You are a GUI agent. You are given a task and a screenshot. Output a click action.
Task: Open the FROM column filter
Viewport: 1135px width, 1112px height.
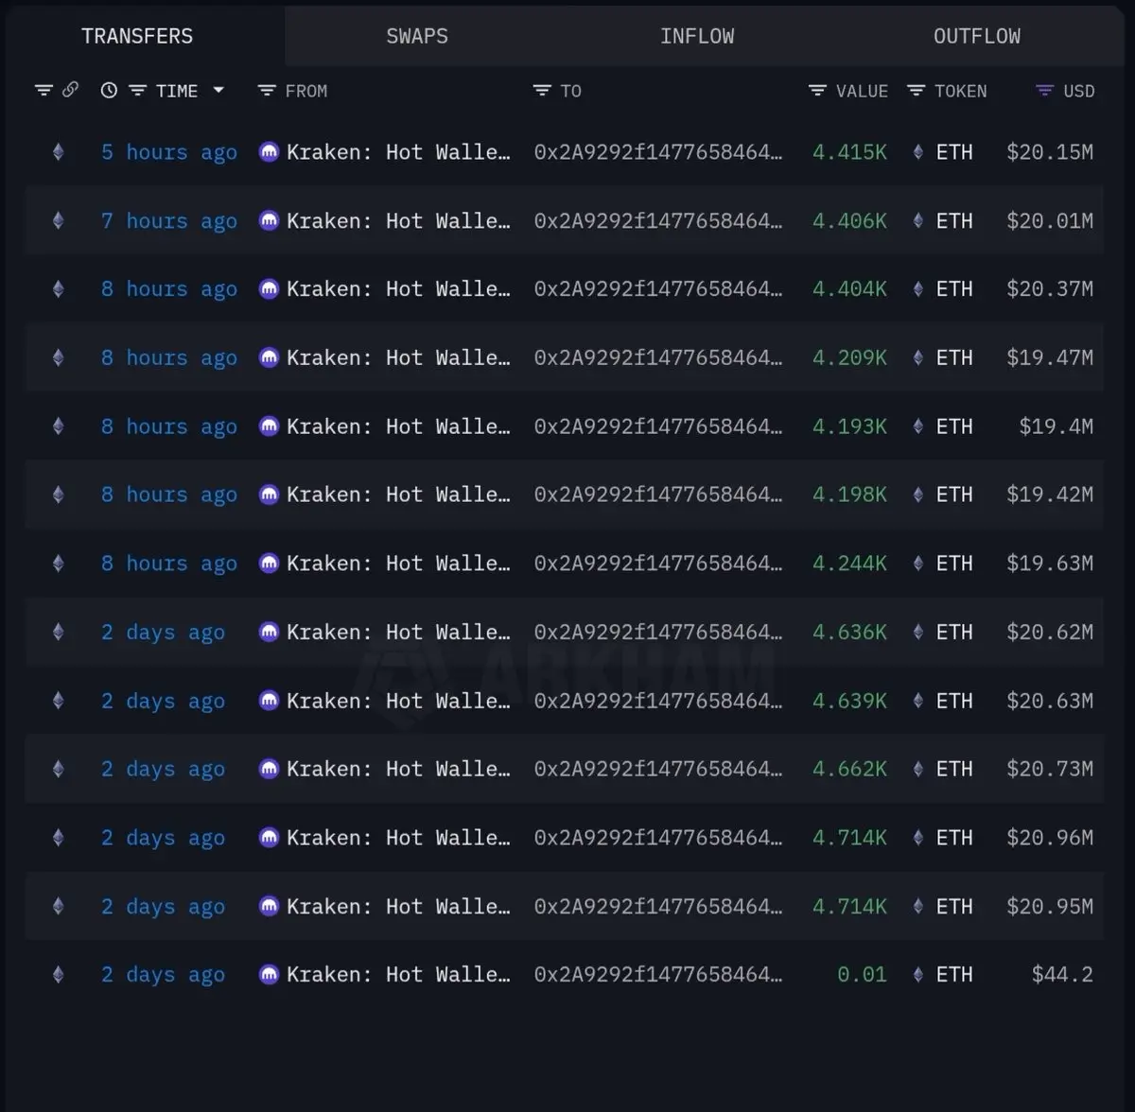(x=267, y=91)
